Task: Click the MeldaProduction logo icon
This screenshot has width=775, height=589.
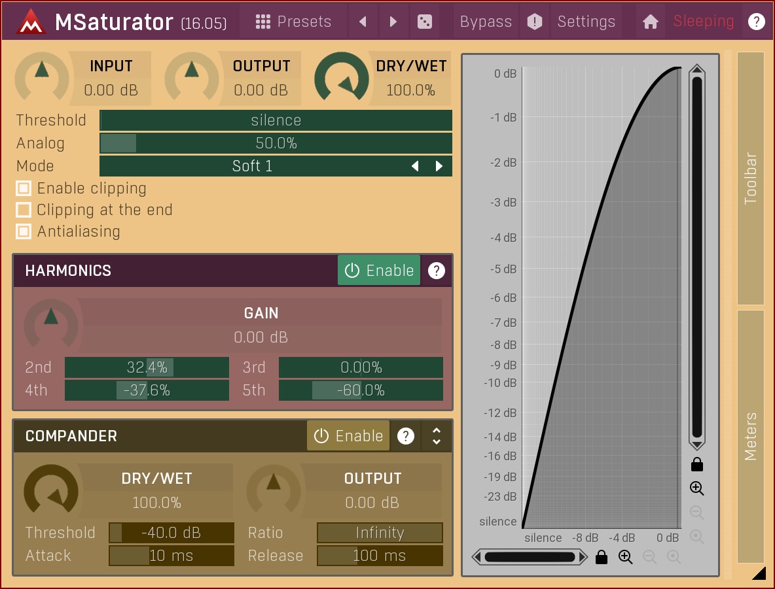Action: tap(31, 22)
